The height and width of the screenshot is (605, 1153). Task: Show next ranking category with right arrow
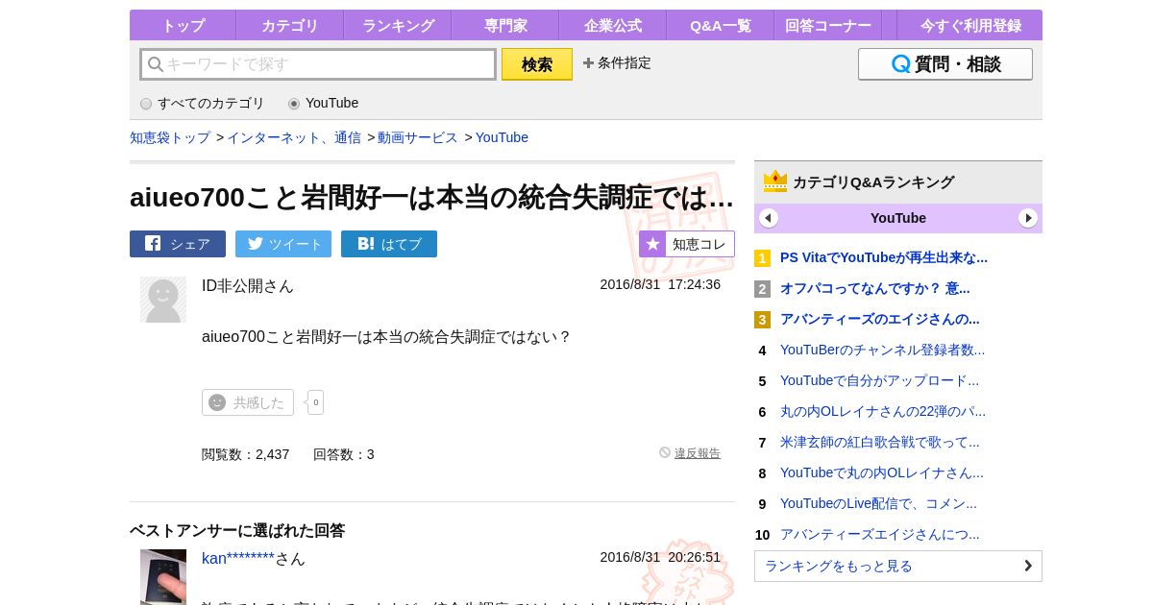coord(1028,218)
